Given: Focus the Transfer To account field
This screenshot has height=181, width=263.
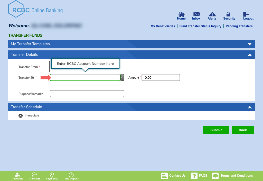Looking at the screenshot, I should [x=85, y=77].
